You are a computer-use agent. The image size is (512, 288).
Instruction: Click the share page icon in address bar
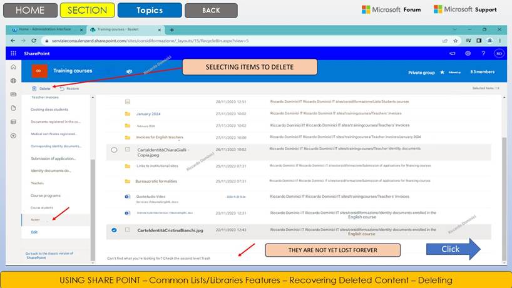(x=445, y=41)
